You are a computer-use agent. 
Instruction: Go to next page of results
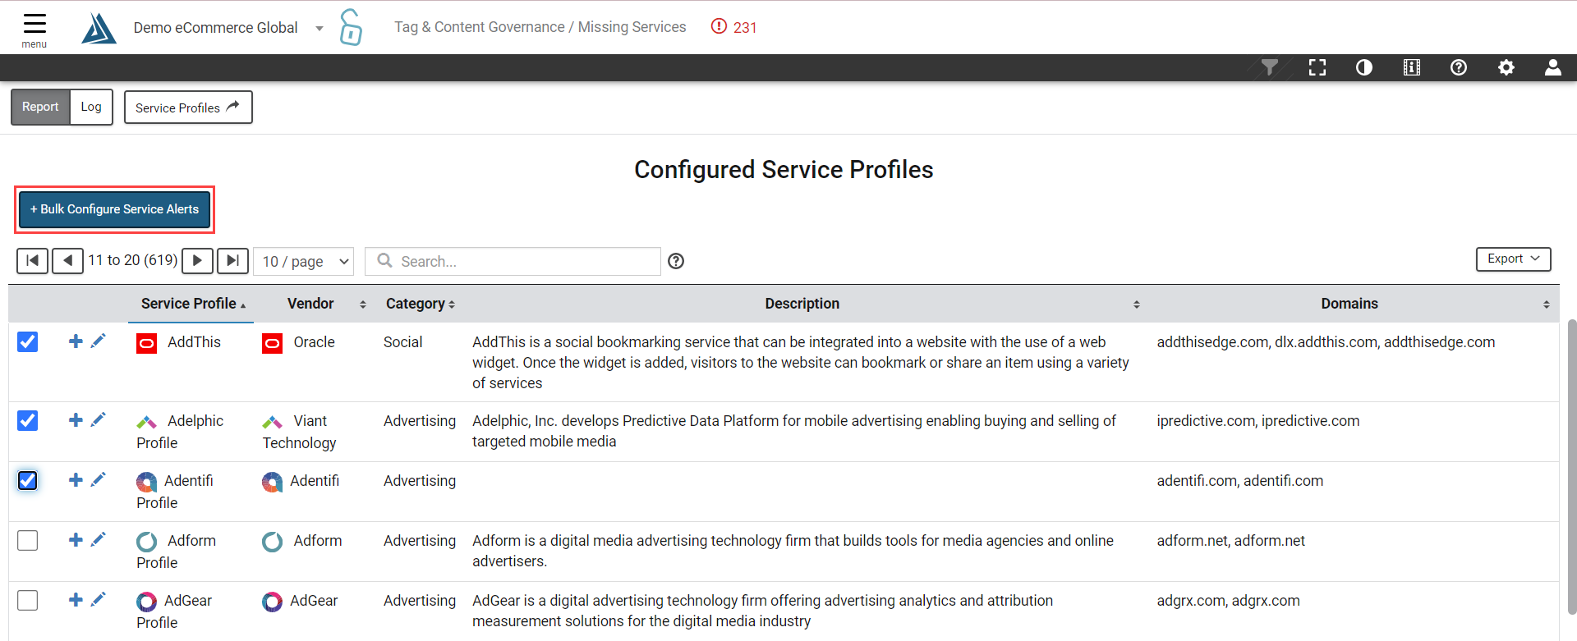click(197, 261)
